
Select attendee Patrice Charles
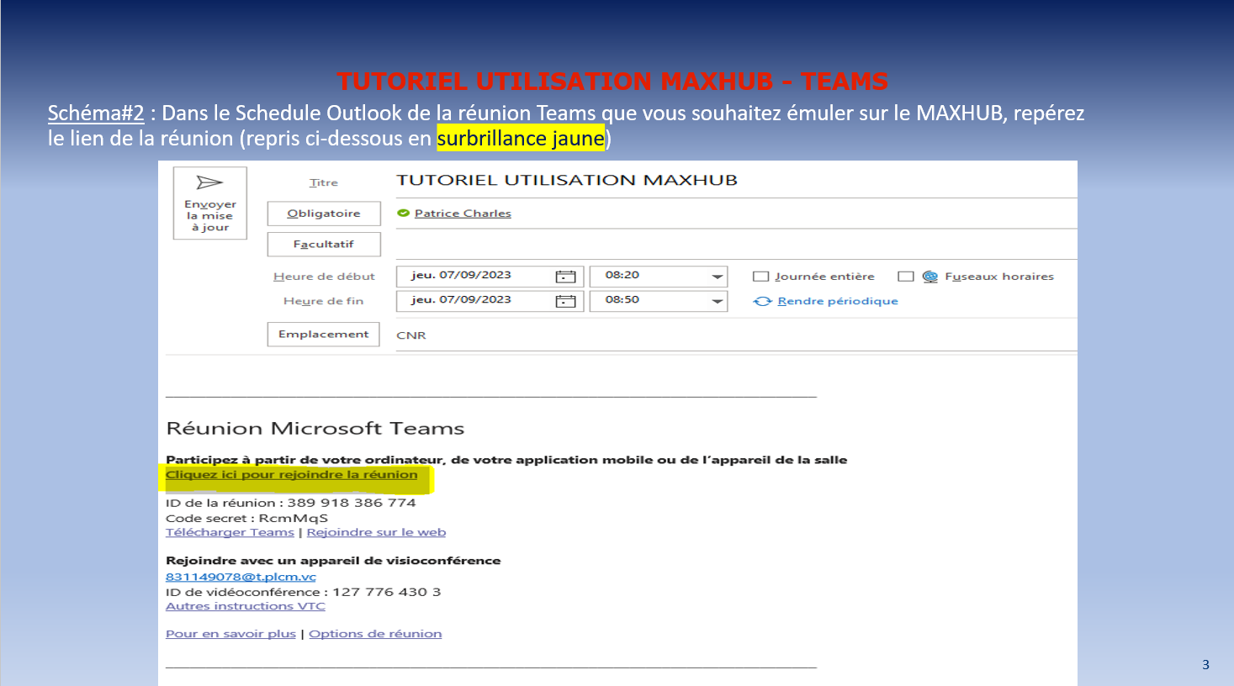pyautogui.click(x=463, y=214)
